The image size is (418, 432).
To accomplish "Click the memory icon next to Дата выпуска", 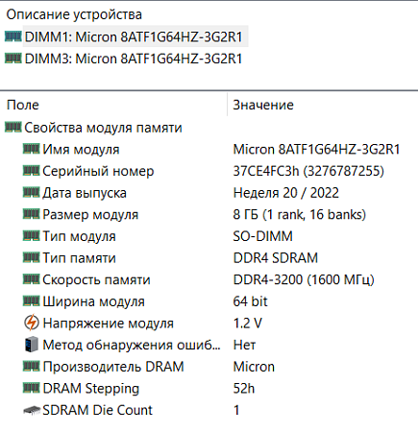I will coord(32,192).
